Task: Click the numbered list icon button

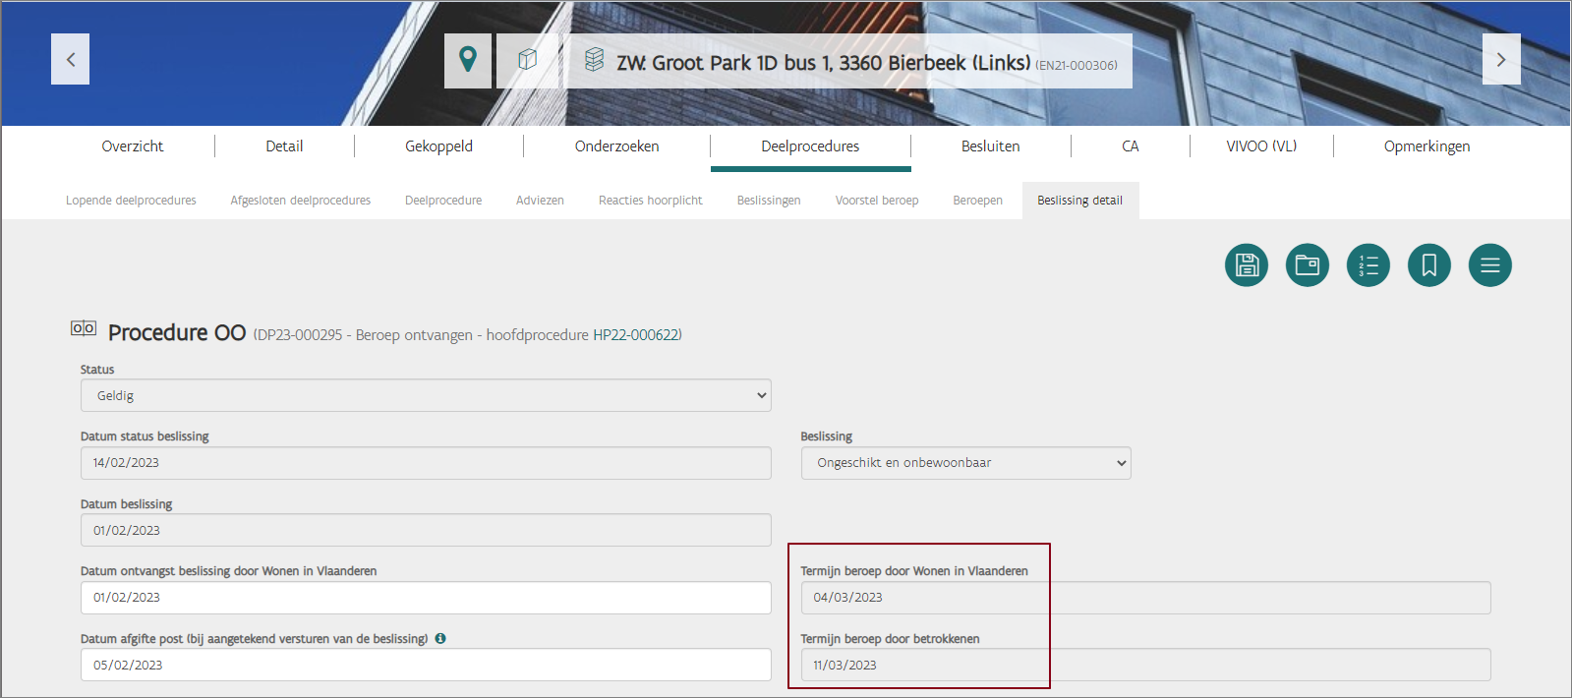Action: pos(1368,265)
